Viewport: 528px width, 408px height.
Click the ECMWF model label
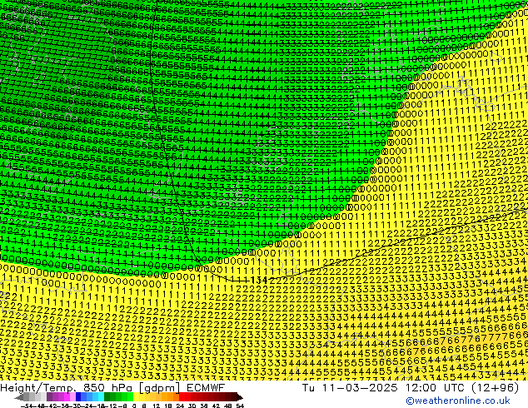(206, 387)
